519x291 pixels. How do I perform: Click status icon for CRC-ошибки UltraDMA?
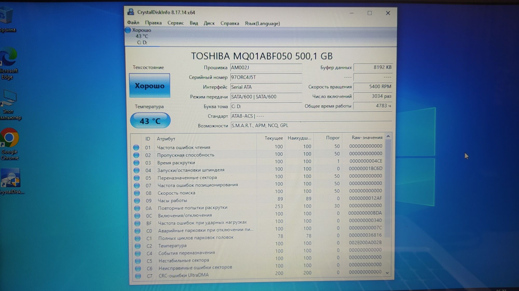138,276
